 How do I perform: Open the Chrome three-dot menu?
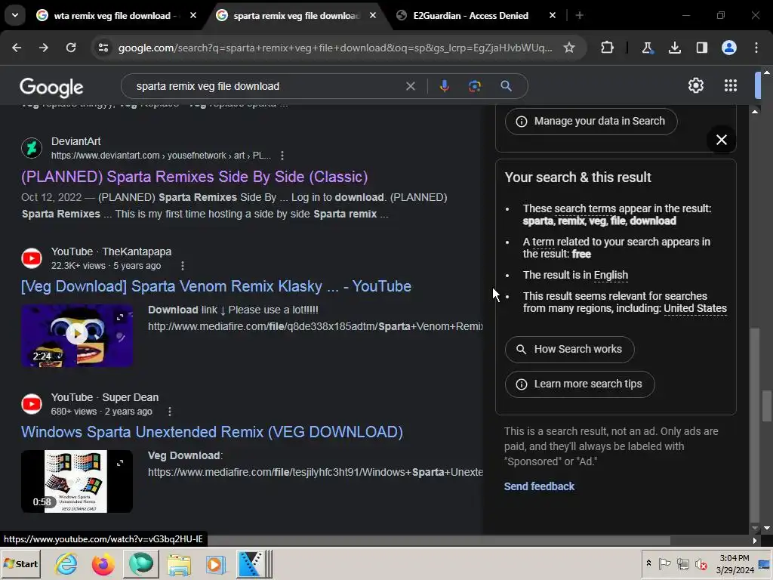(x=756, y=48)
